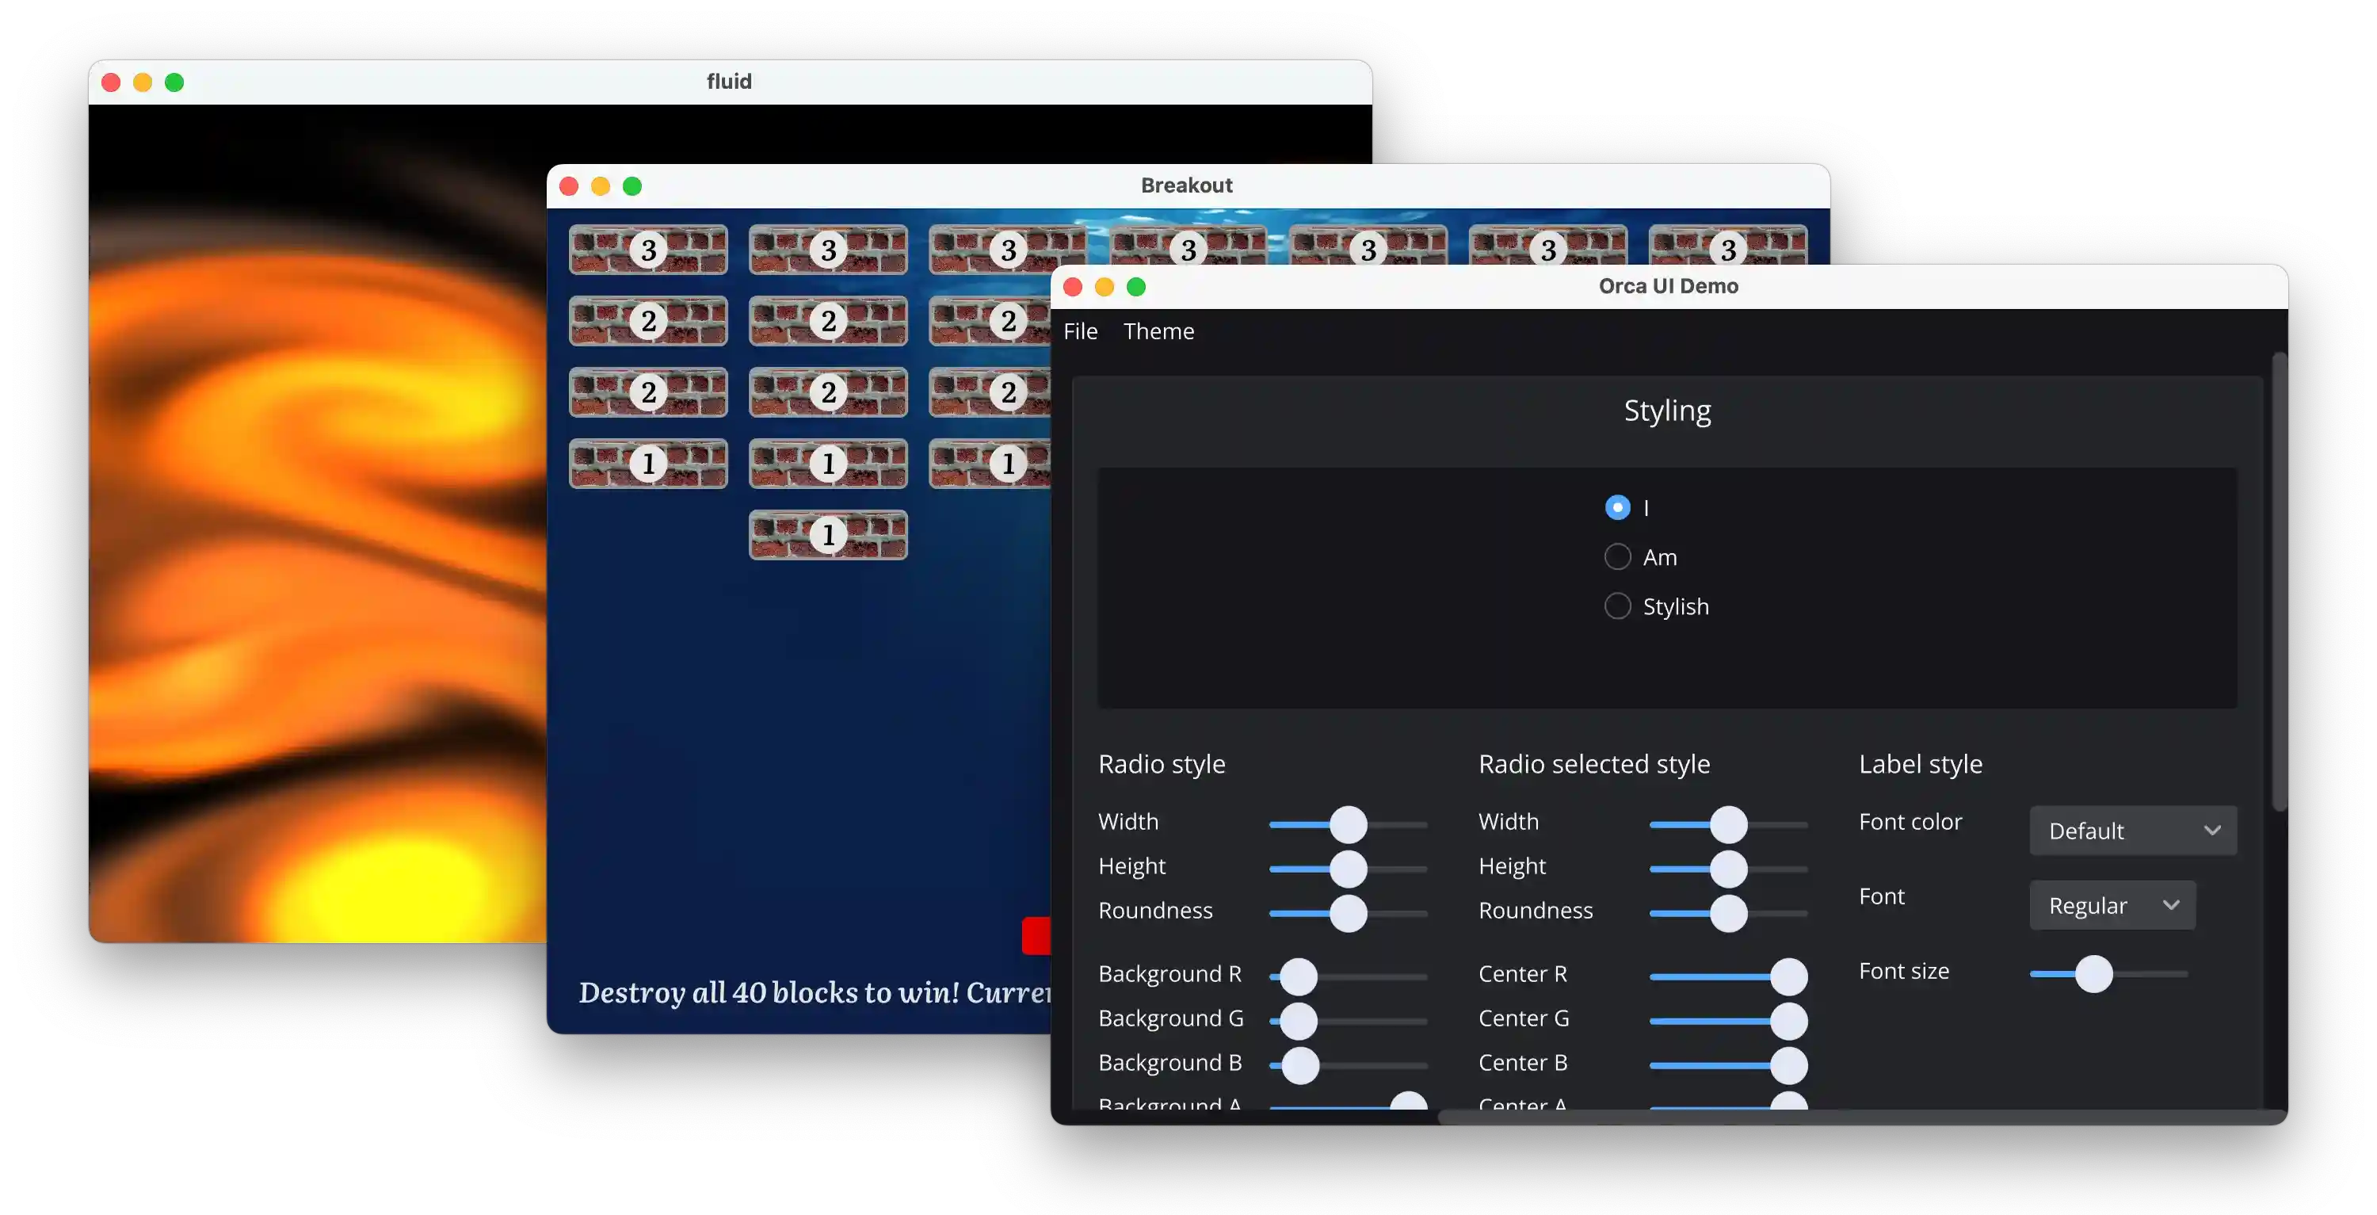The height and width of the screenshot is (1215, 2377).
Task: Click the fluid window title bar
Action: click(x=728, y=82)
